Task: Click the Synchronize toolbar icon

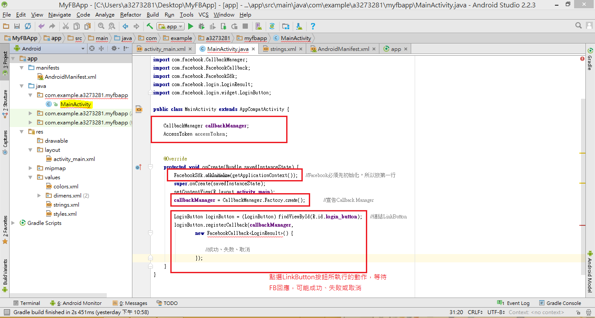Action: (28, 27)
